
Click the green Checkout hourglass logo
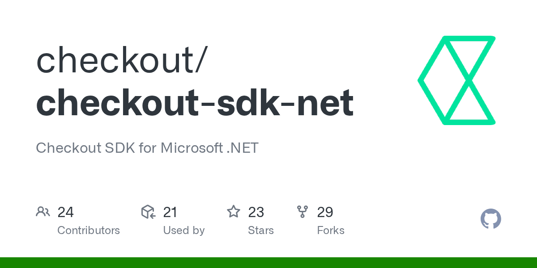[456, 80]
